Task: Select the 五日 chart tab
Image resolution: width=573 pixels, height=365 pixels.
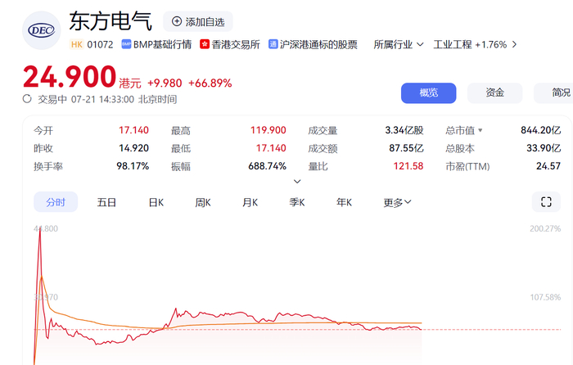Action: coord(106,202)
